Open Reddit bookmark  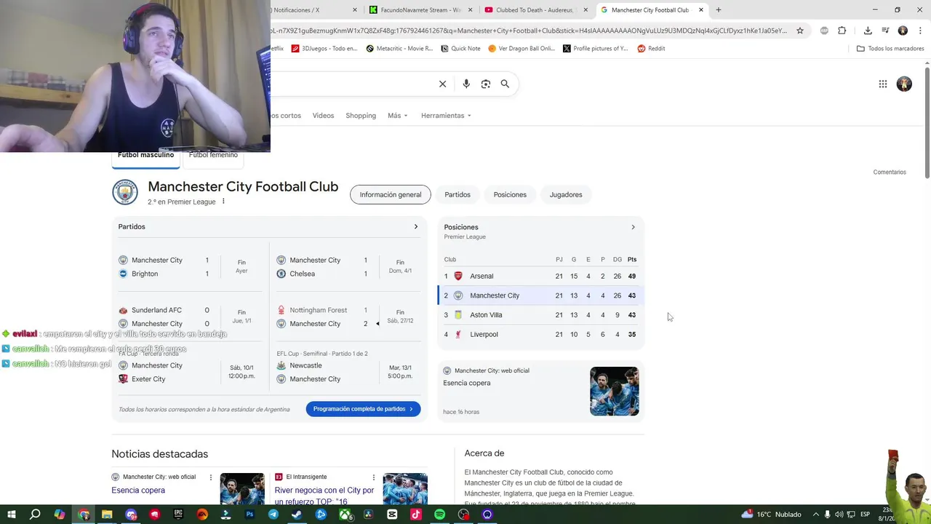tap(651, 49)
